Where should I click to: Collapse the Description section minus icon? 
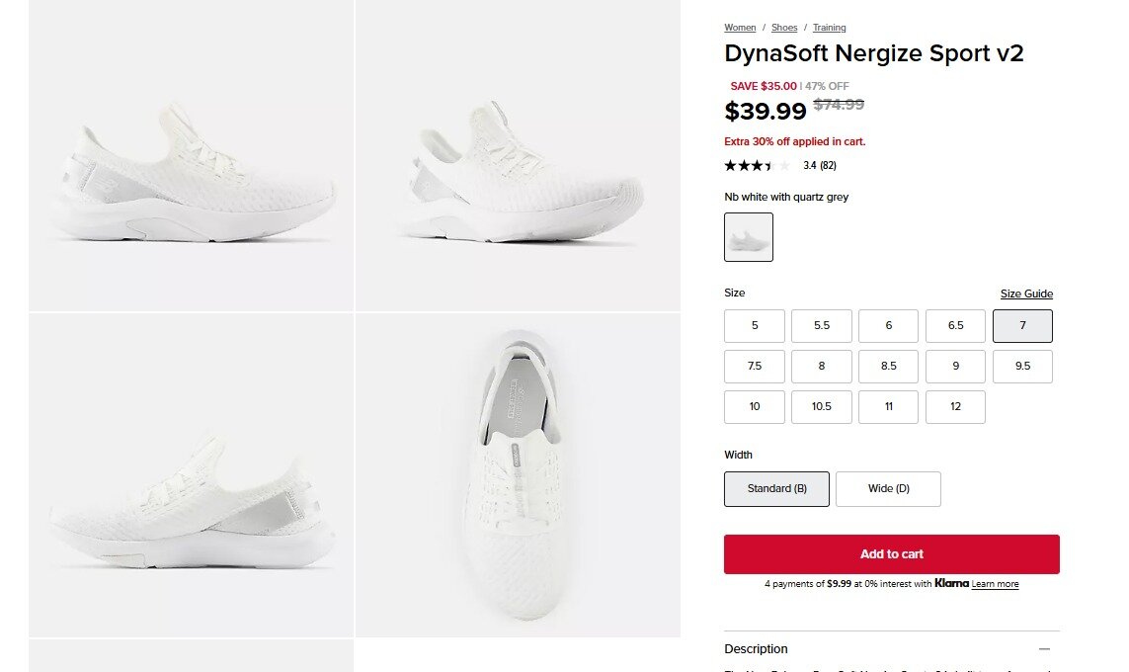1044,649
